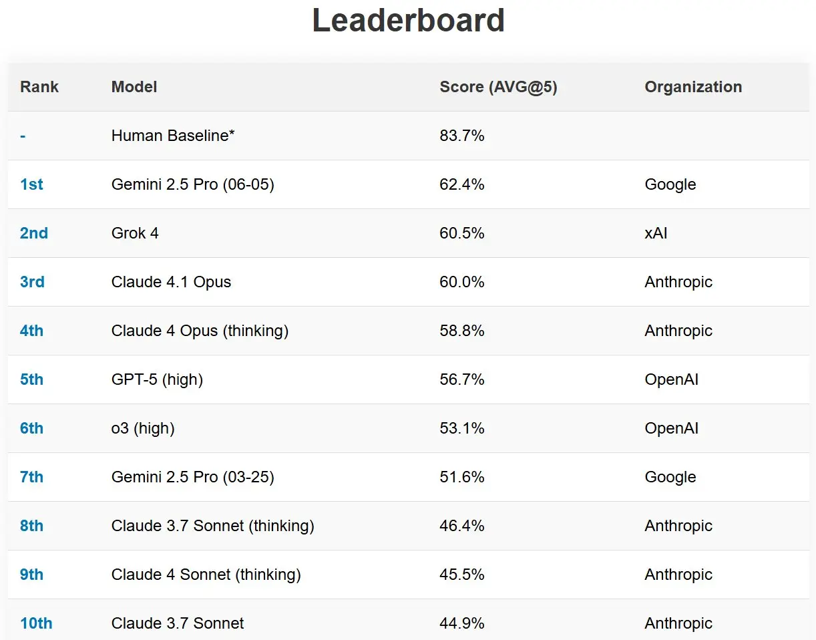Select the GPT-5 (high) model cell

point(157,379)
